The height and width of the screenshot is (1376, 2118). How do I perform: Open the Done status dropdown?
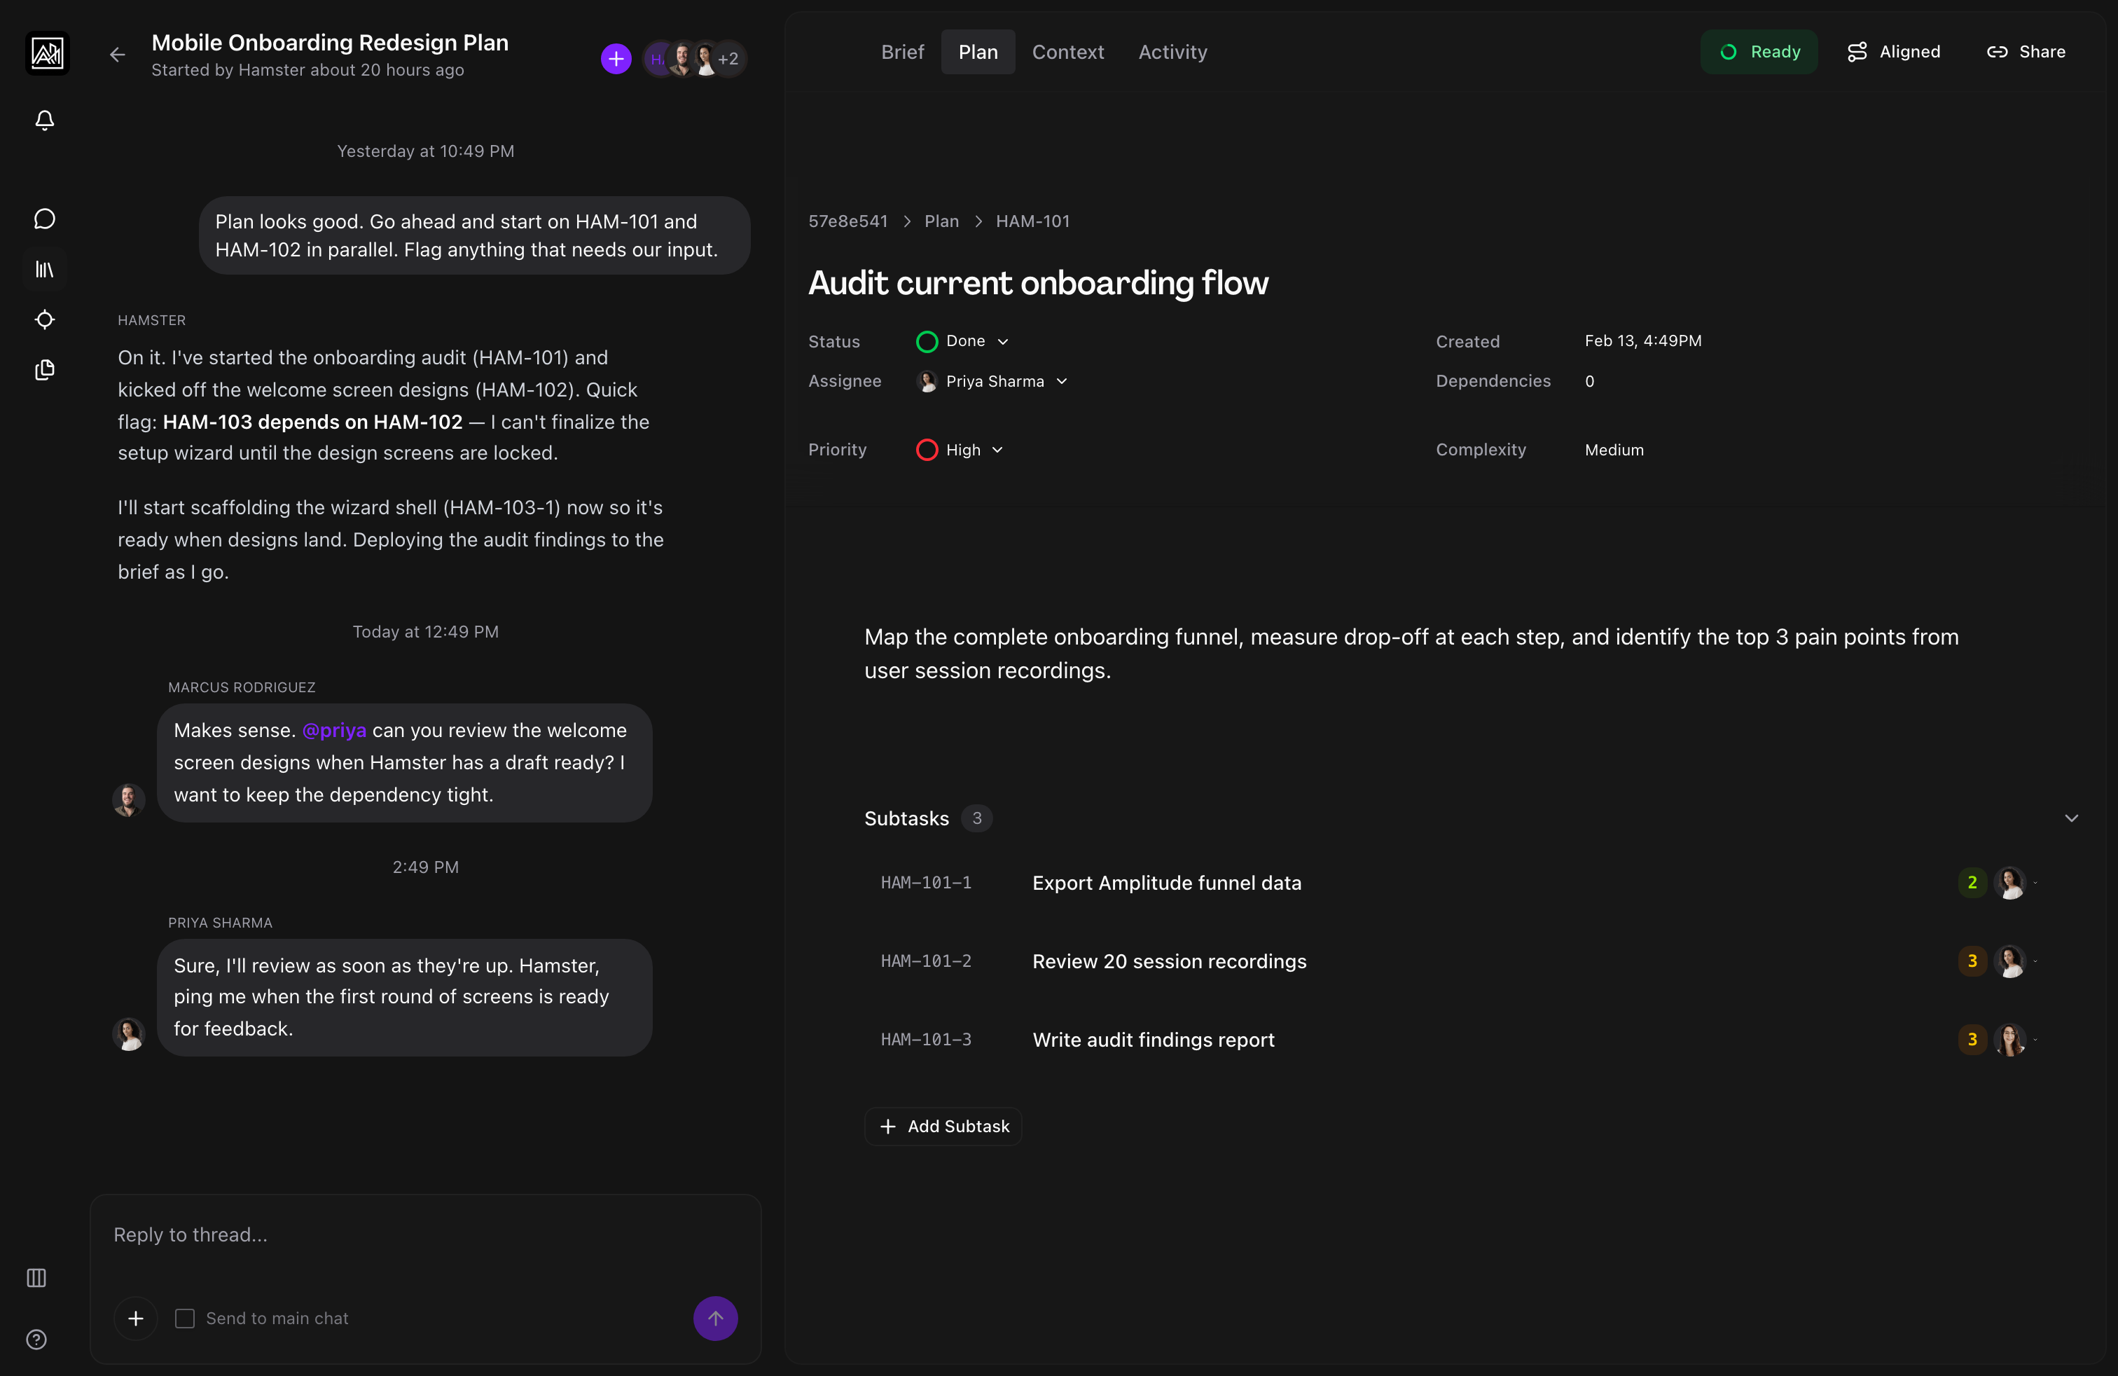[x=964, y=341]
